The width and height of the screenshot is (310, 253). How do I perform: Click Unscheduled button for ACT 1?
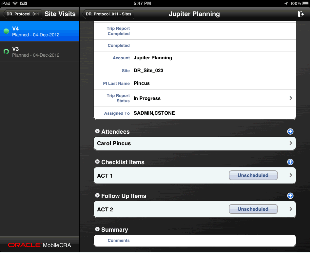[253, 175]
